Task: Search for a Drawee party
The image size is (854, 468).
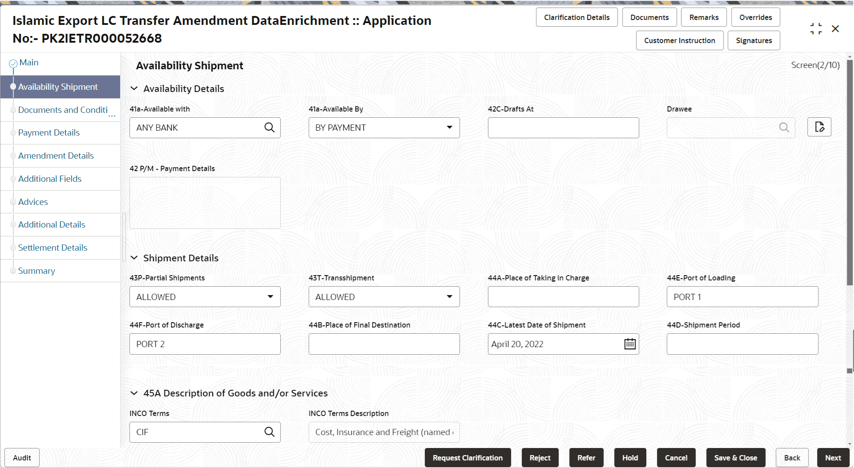Action: coord(784,128)
